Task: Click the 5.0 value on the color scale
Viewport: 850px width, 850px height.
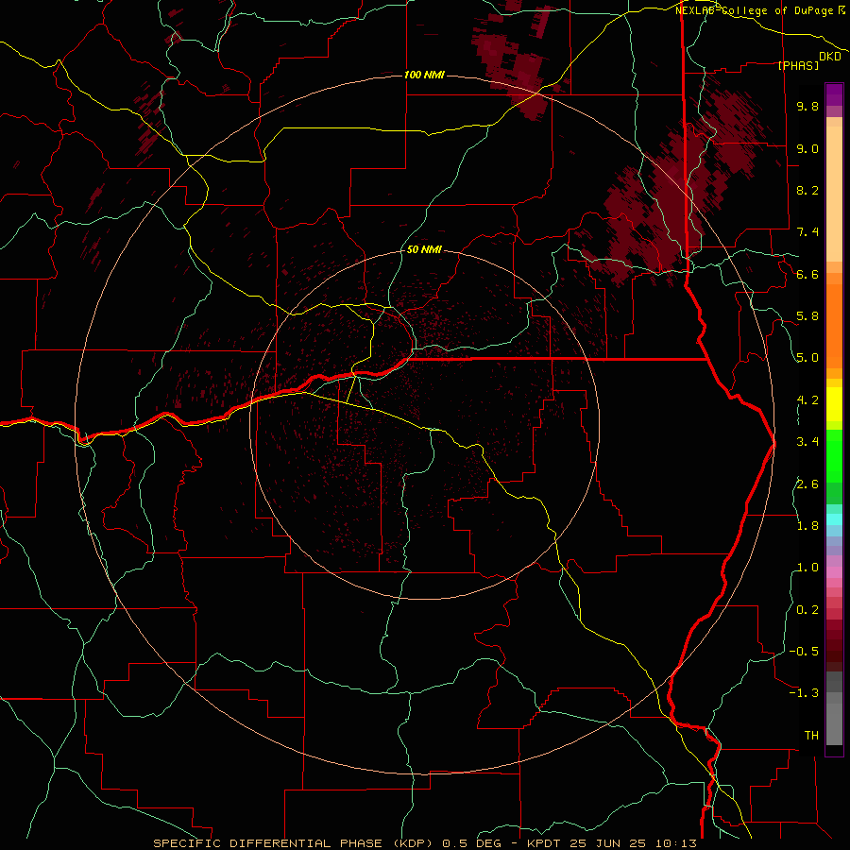Action: pyautogui.click(x=807, y=358)
